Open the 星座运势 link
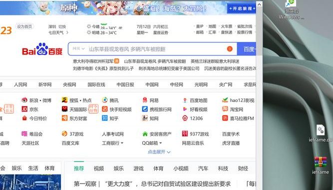 (161, 32)
